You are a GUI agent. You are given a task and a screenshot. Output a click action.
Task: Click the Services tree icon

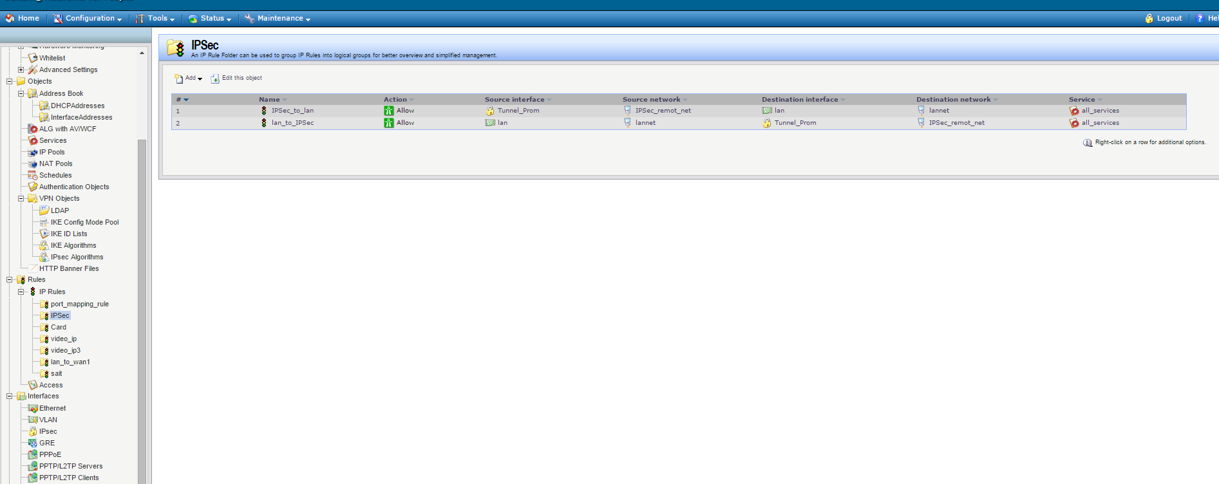[x=33, y=140]
